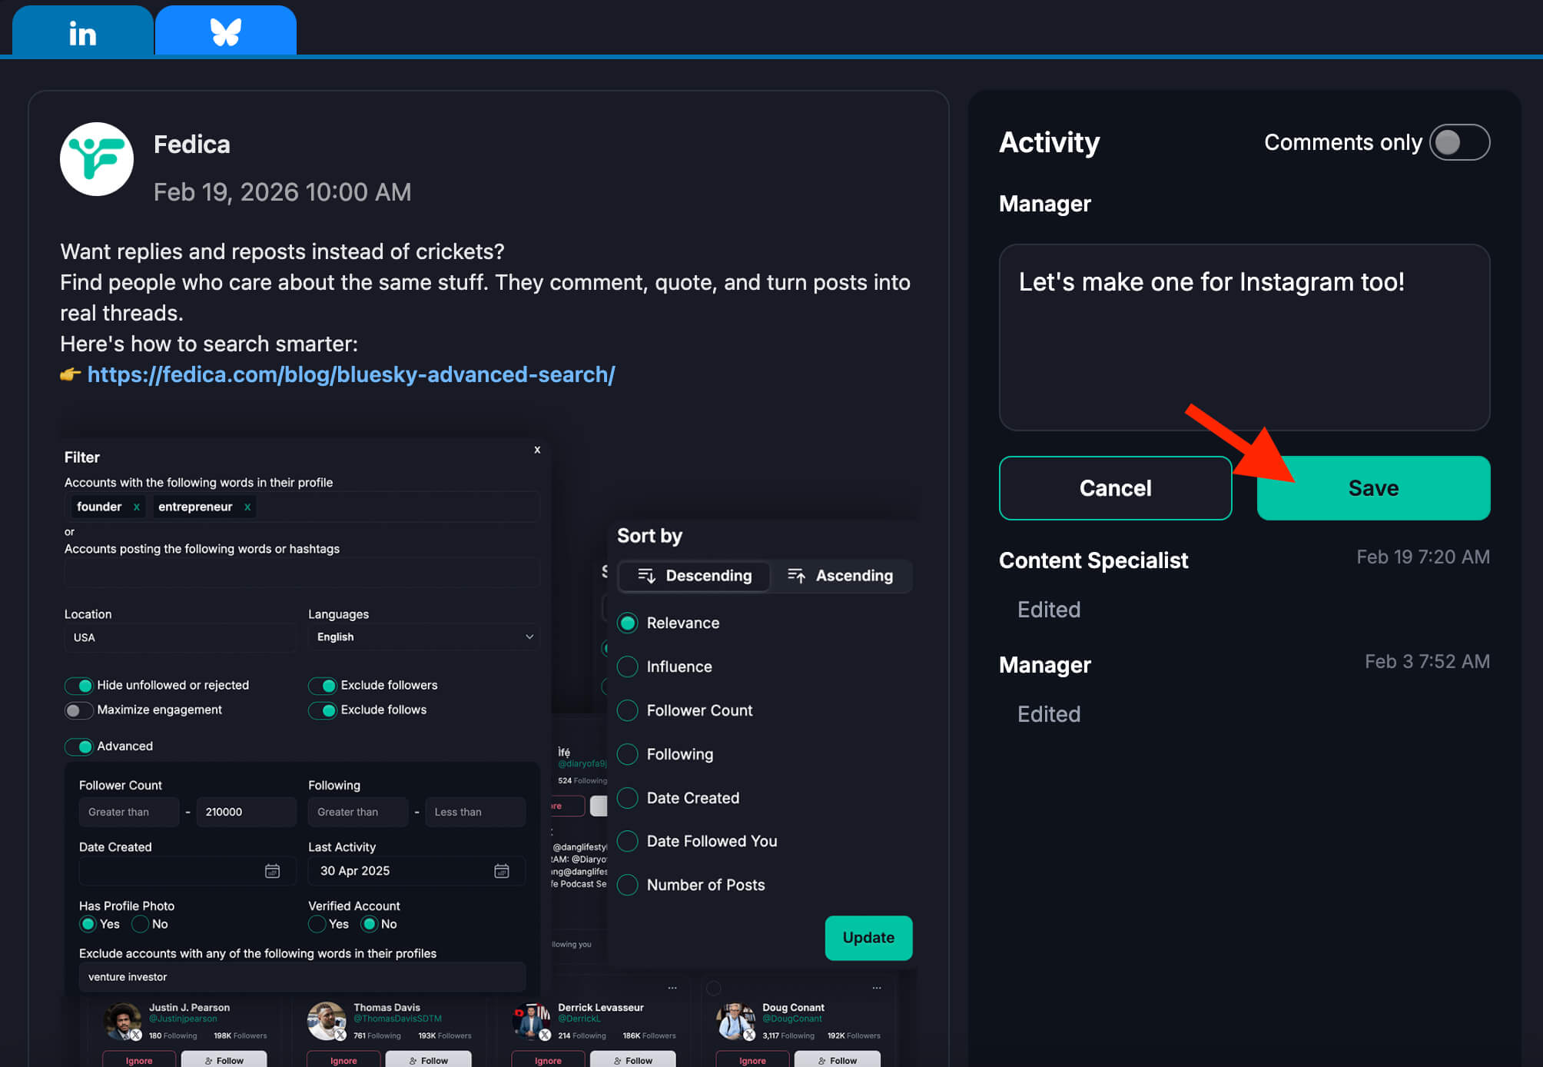Image resolution: width=1543 pixels, height=1067 pixels.
Task: Turn on "Maximize engagement"
Action: (78, 710)
